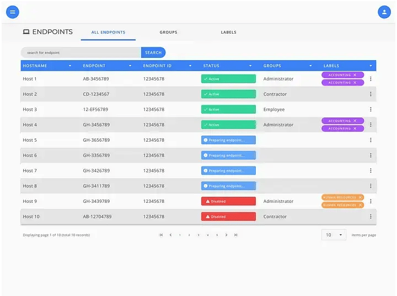Open the kebab menu for Host 10
397x296 pixels.
(x=371, y=217)
